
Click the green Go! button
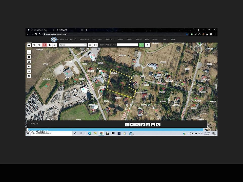[141, 45]
